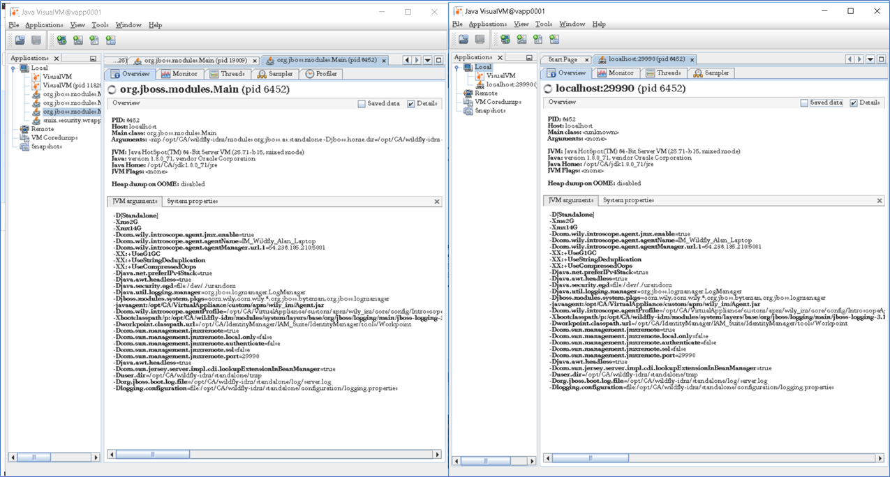Click VM Coredumps icon in right window tree
Viewport: 890px width, 477px height.
coord(468,102)
